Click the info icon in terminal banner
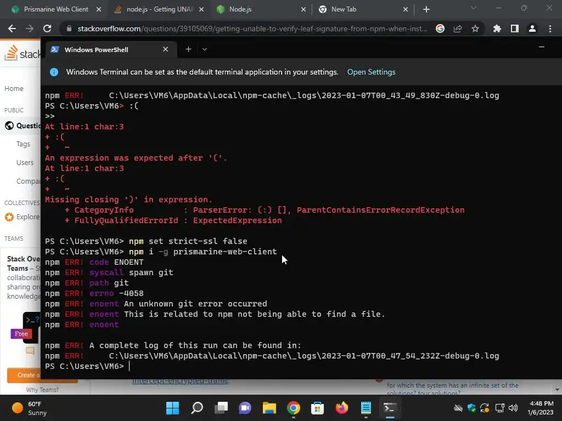Image resolution: width=562 pixels, height=421 pixels. pos(54,72)
